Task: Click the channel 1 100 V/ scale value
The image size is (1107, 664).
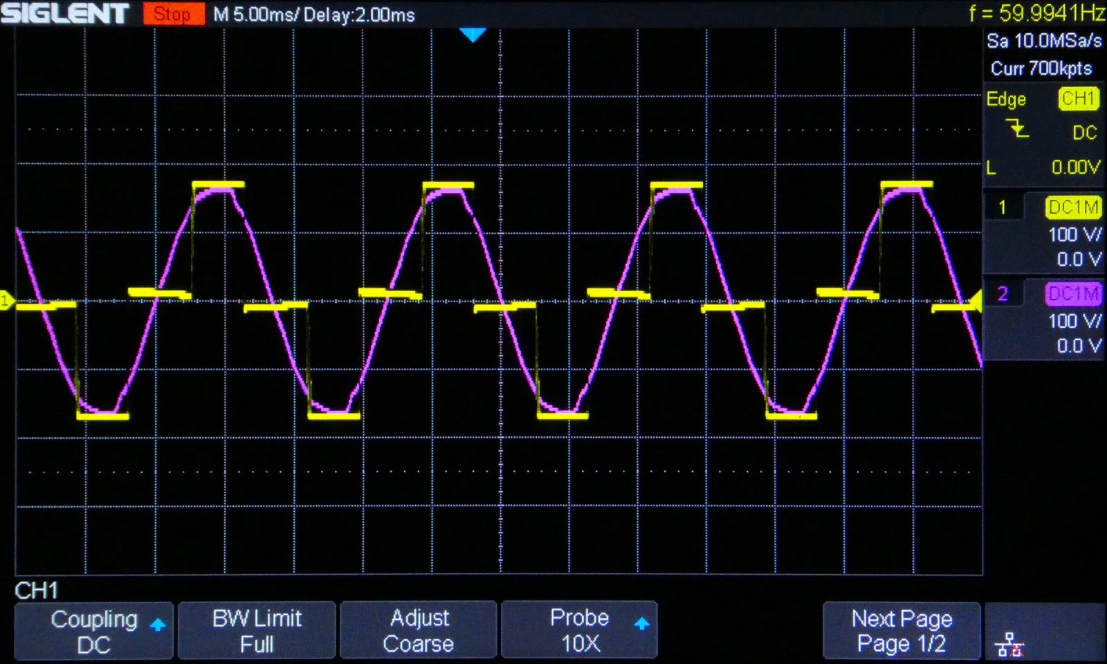Action: coord(1074,234)
